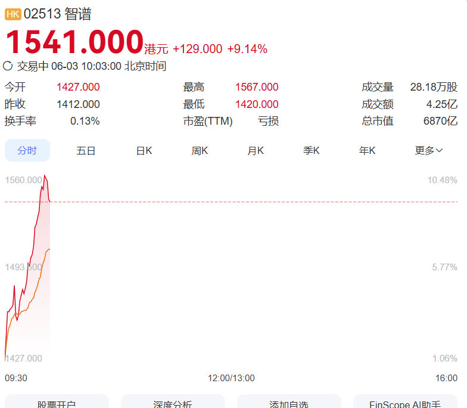Select the 季K quarterly chart tab

[311, 150]
